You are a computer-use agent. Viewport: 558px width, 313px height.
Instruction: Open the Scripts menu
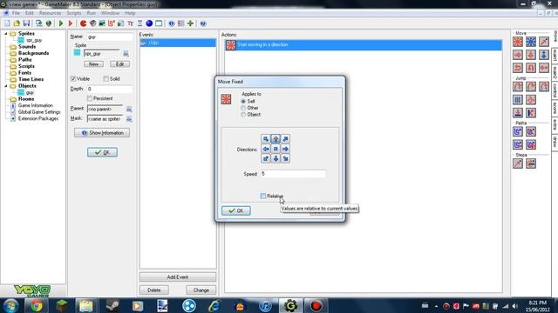coord(73,13)
